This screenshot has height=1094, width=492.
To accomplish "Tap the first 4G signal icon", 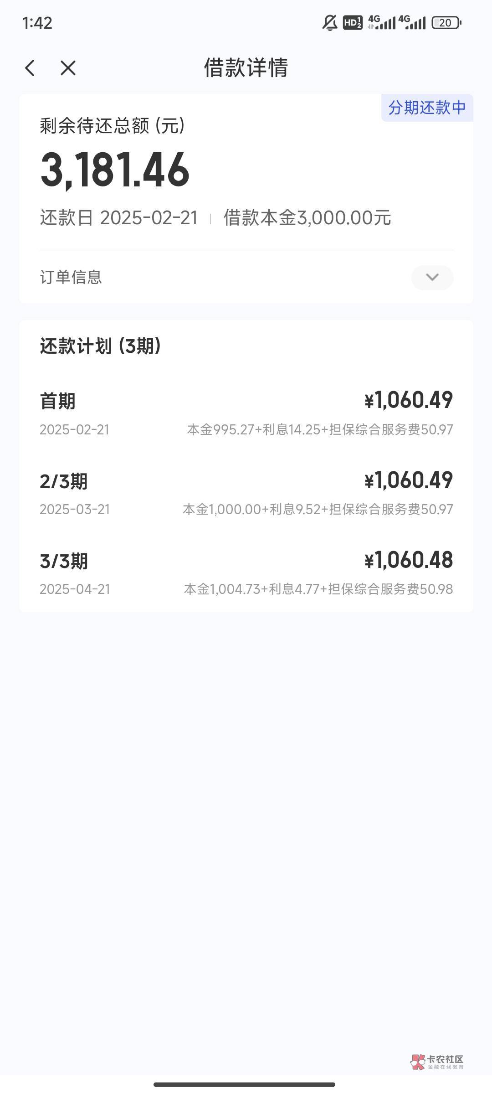I will [382, 22].
